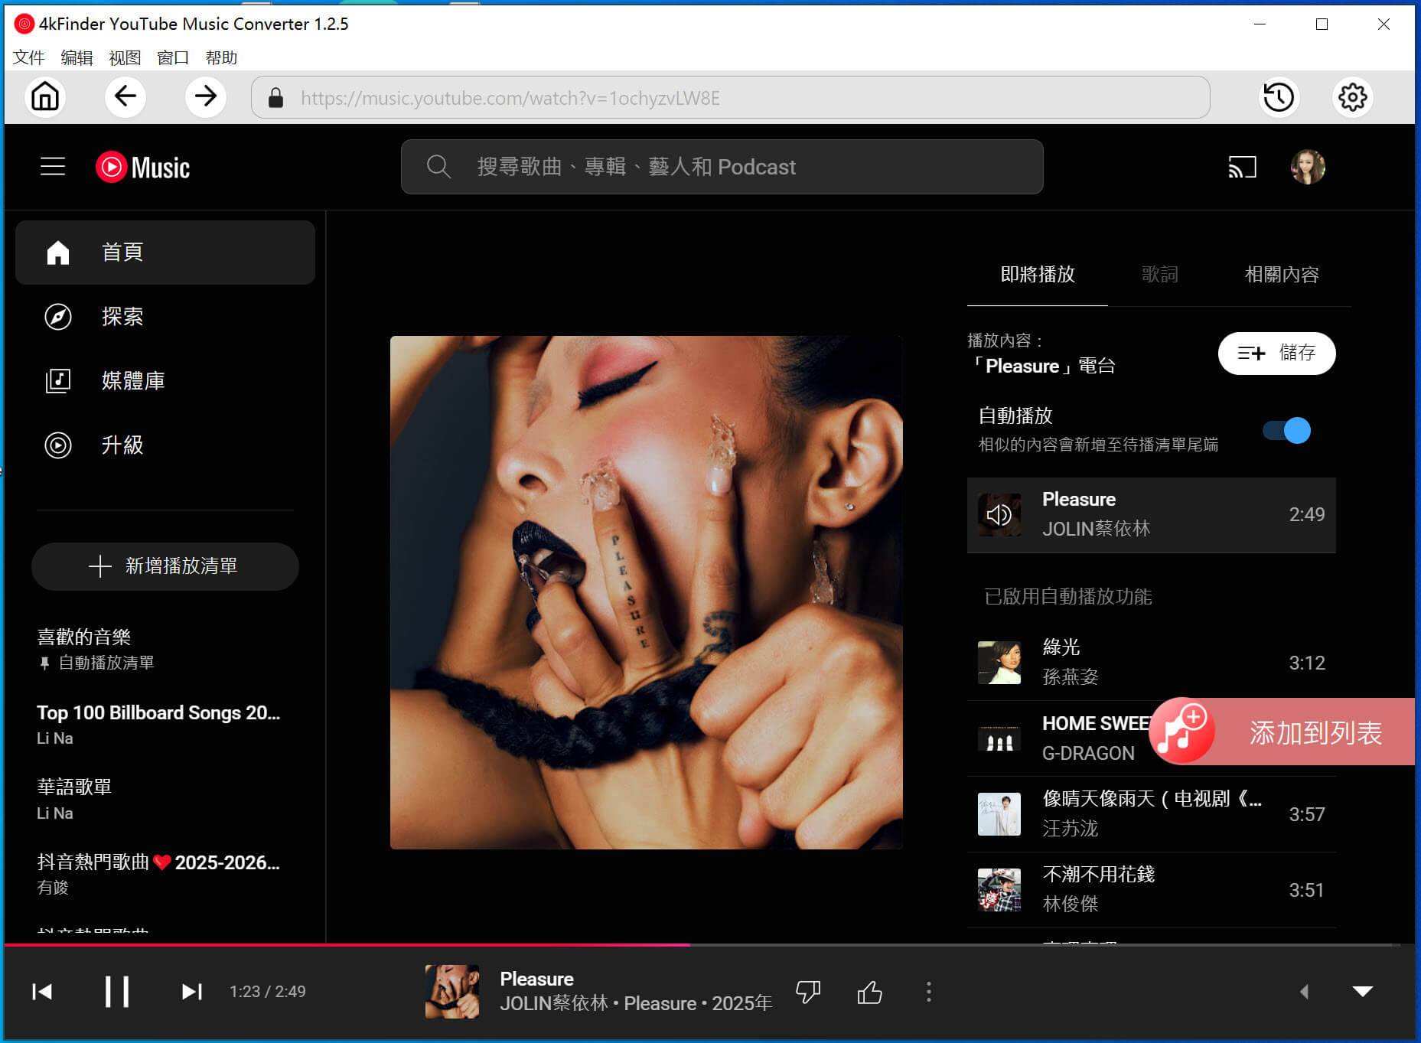
Task: Click the URL address field
Action: (731, 97)
